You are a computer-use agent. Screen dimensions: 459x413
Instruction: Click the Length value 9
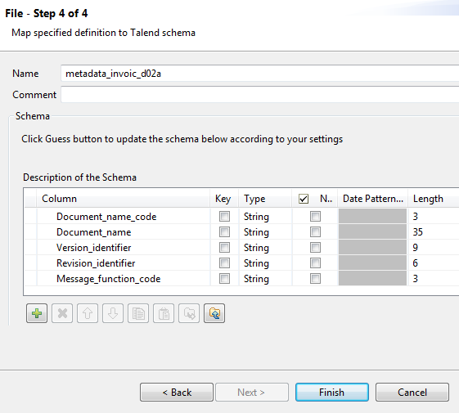pos(415,248)
